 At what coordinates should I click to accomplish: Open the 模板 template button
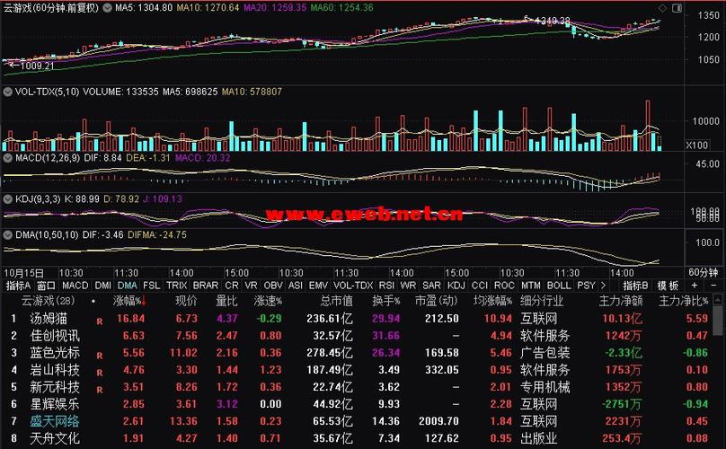668,286
